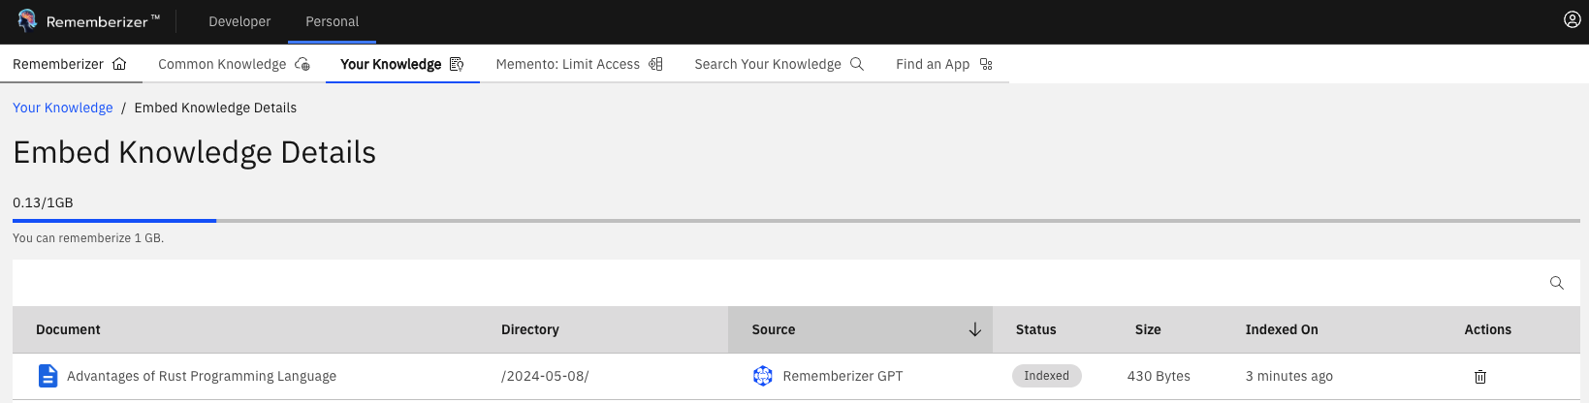Screen dimensions: 1589x403
Task: Click the storage usage progress bar
Action: click(x=795, y=221)
